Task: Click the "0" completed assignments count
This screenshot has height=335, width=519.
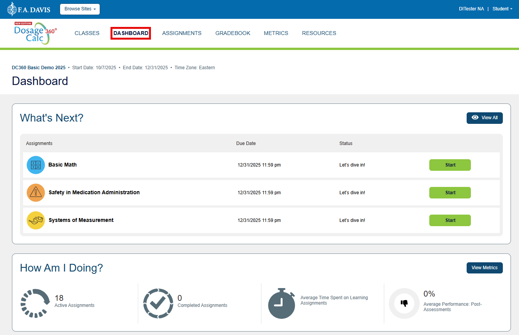Action: click(180, 298)
